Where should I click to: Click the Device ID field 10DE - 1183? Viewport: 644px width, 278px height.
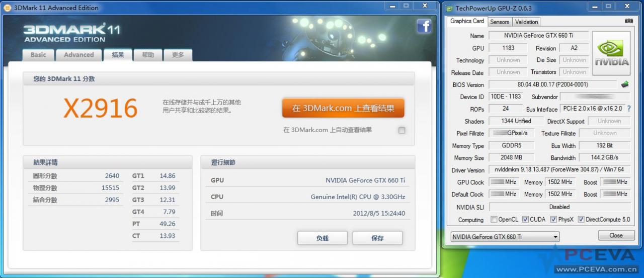point(506,97)
